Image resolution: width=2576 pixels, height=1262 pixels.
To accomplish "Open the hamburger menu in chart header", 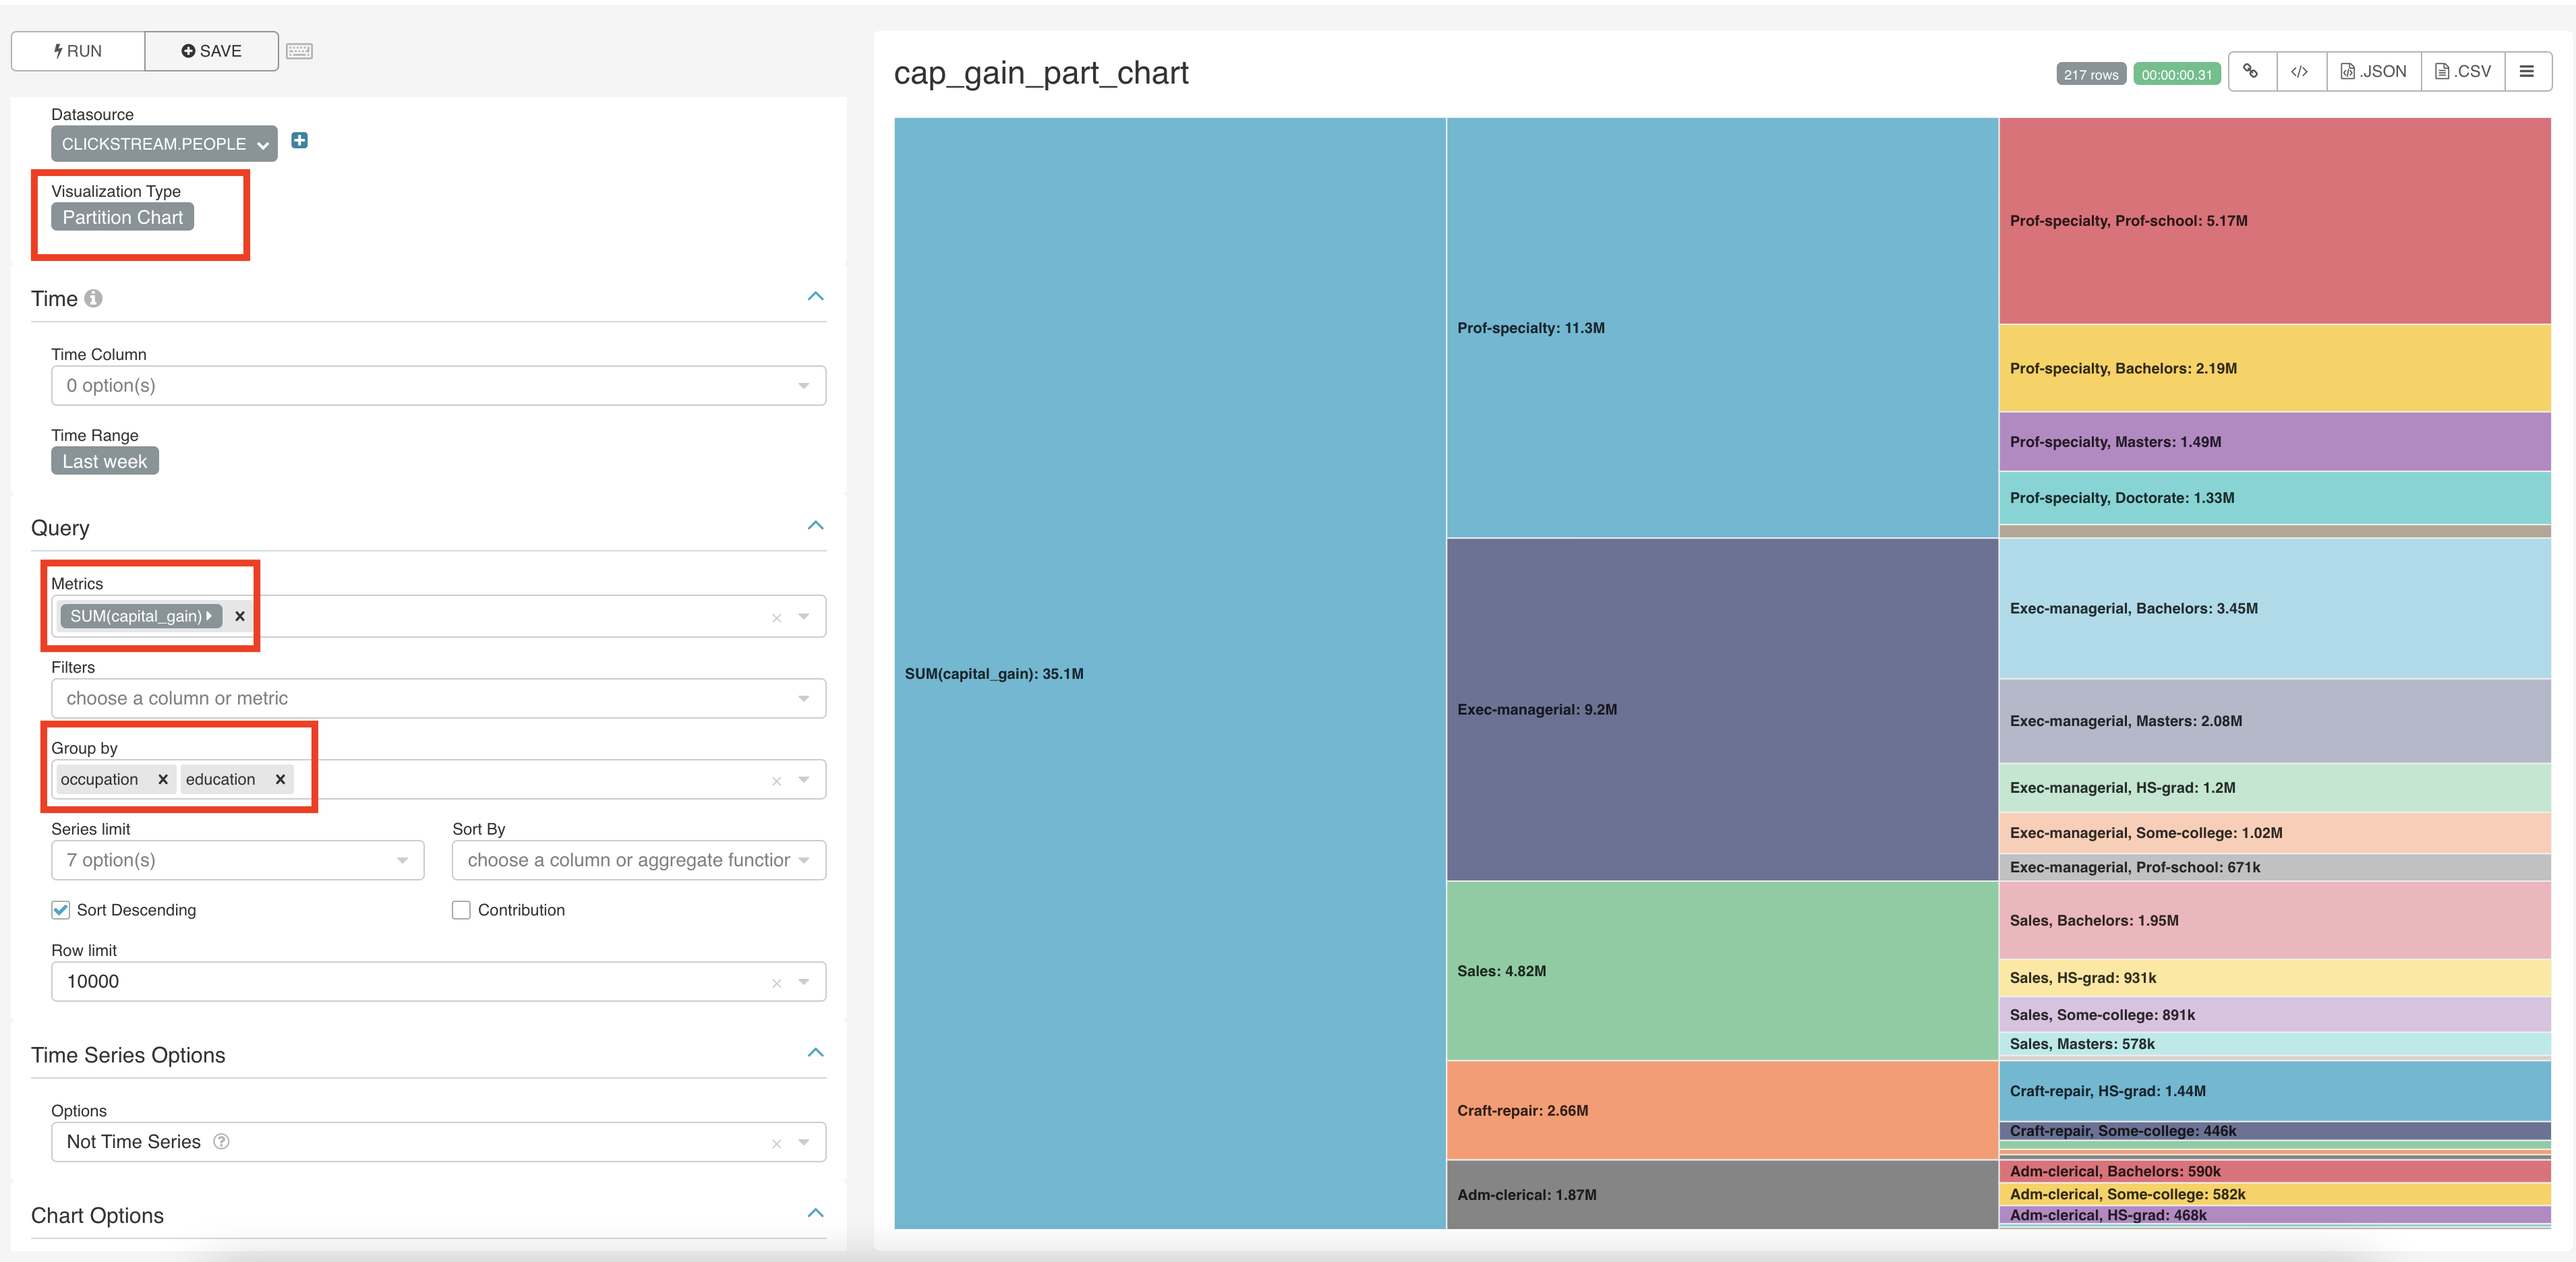I will 2526,71.
